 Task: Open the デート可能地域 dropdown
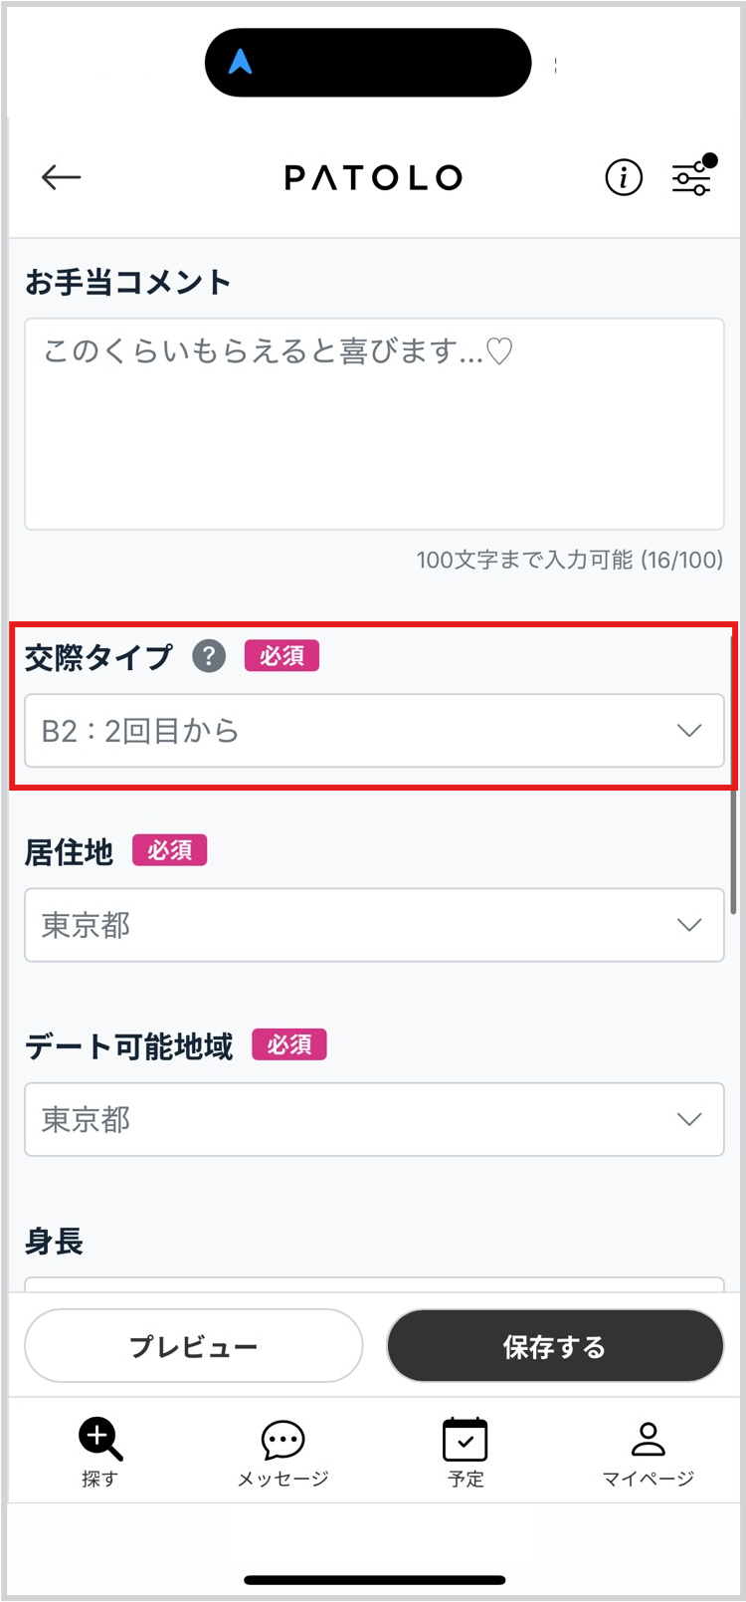(x=374, y=1119)
